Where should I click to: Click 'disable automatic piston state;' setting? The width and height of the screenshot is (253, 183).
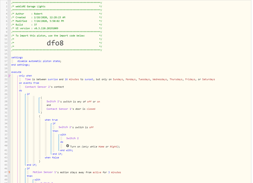pos(39,61)
